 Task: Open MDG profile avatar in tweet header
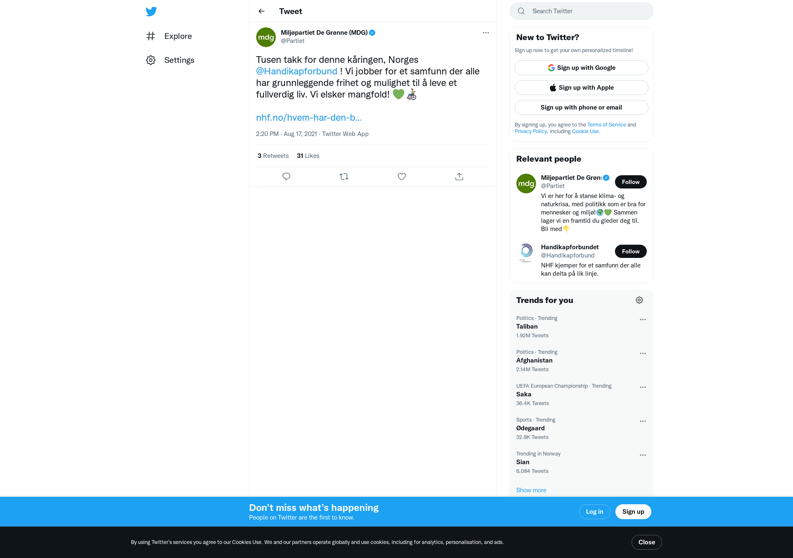[266, 37]
